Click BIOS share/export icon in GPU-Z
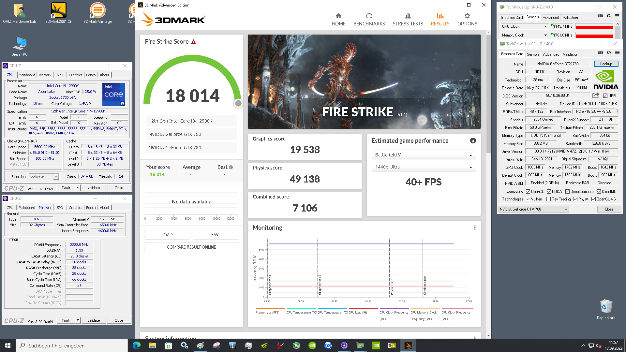 [596, 95]
